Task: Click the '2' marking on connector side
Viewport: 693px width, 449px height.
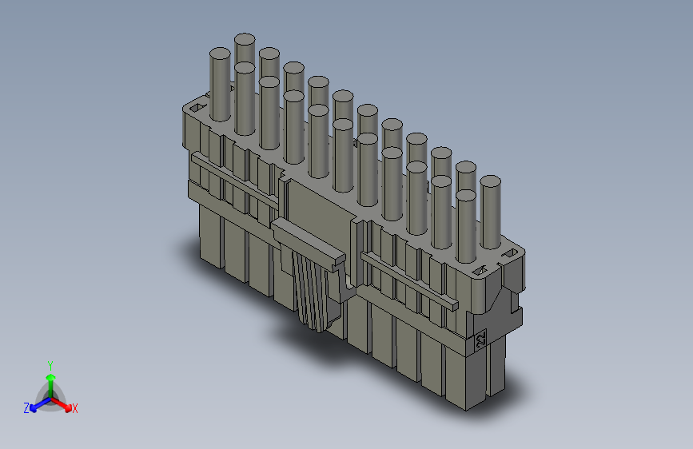Action: [x=480, y=339]
